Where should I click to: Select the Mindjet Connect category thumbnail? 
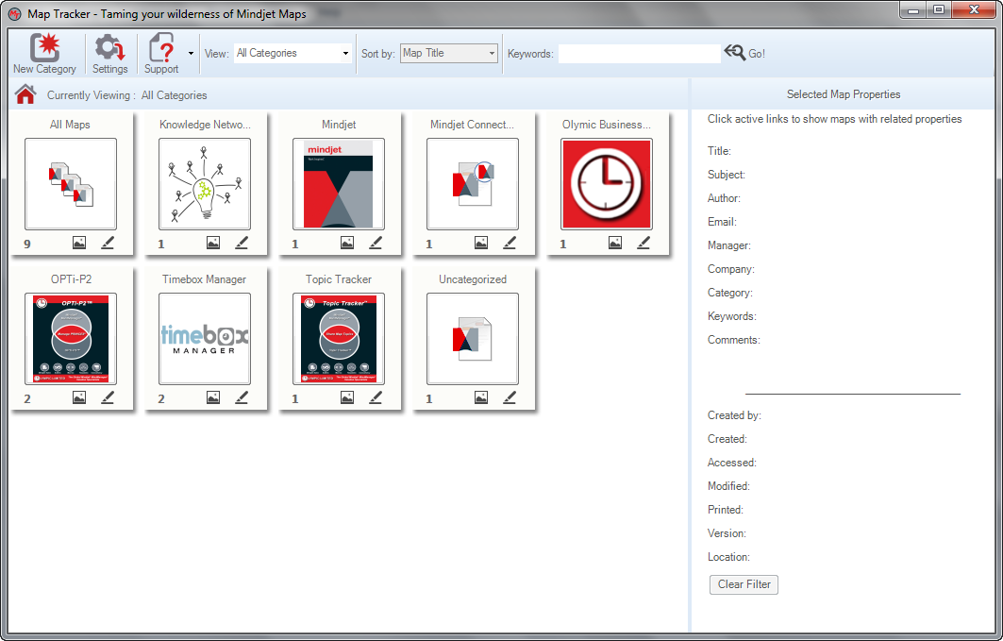[473, 184]
